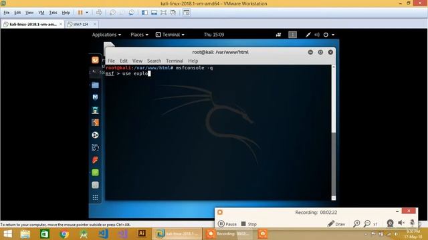Open VMware File menu
The width and height of the screenshot is (428, 240).
7,13
